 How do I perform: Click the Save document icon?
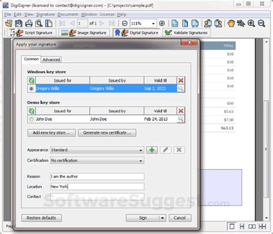pyautogui.click(x=18, y=24)
